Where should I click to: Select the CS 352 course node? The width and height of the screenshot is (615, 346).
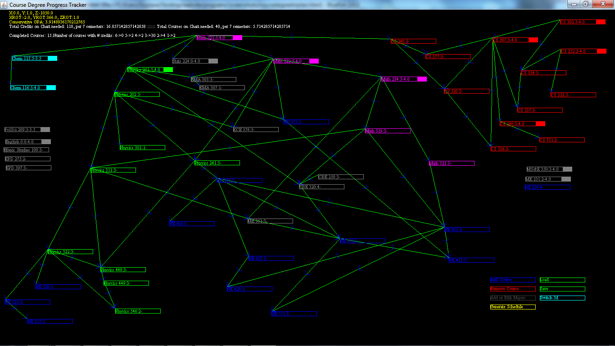(x=573, y=95)
